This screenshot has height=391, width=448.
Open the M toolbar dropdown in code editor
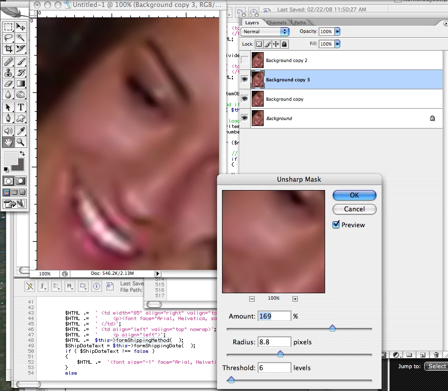(x=70, y=286)
